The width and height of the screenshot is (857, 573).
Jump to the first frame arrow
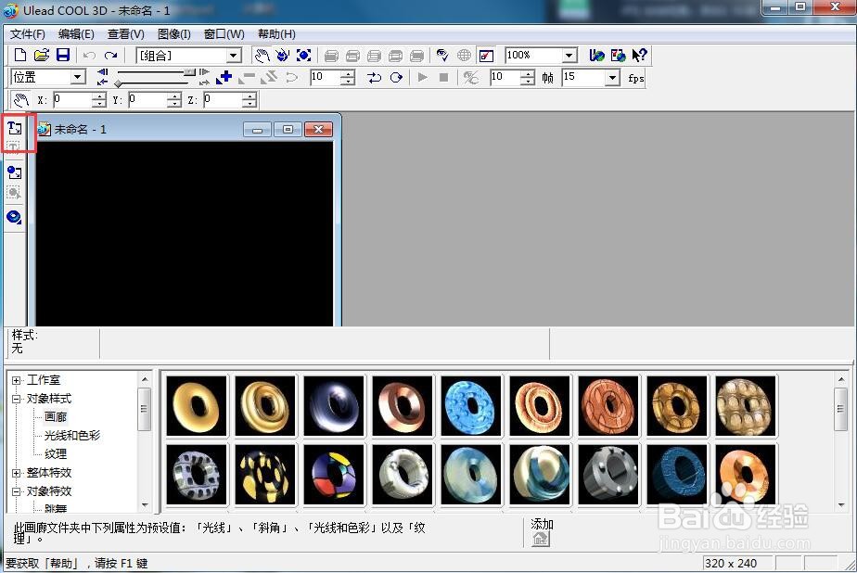pos(102,83)
